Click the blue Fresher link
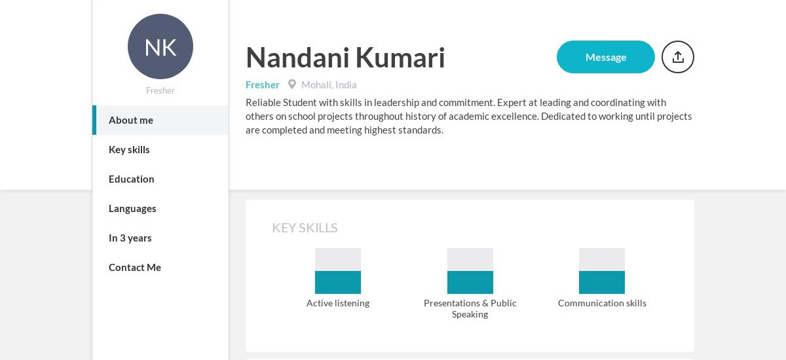 click(x=263, y=84)
